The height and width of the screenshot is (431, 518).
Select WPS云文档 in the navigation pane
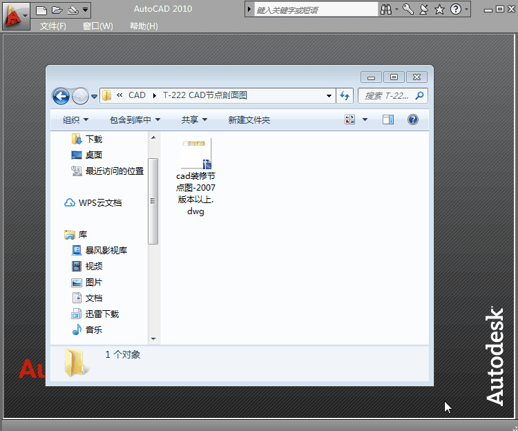[x=93, y=202]
